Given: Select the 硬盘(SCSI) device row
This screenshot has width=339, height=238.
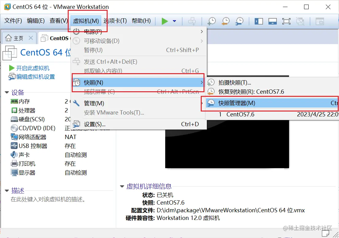Looking at the screenshot, I should pyautogui.click(x=41, y=119).
